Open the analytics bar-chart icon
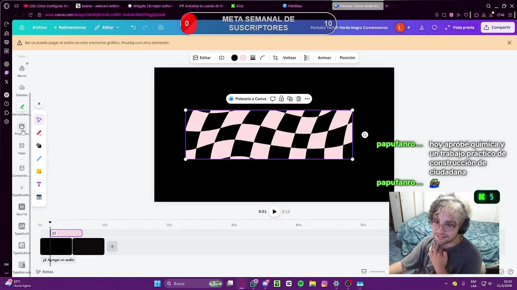Screen dimensions: 517x290 click(422, 27)
